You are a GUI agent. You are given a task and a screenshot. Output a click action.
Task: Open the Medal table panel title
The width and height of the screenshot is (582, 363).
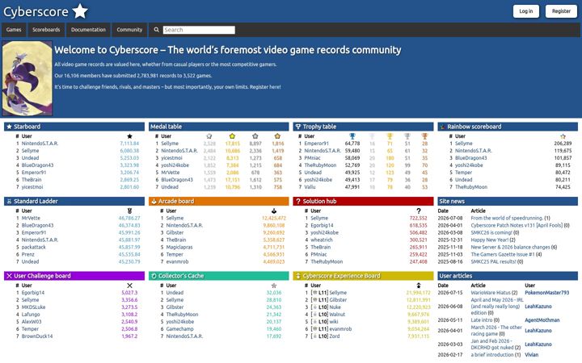pos(166,127)
